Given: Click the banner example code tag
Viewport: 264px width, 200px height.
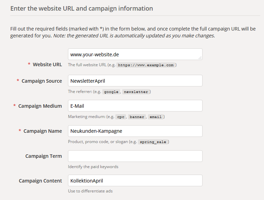Looking at the screenshot, I should [137, 117].
